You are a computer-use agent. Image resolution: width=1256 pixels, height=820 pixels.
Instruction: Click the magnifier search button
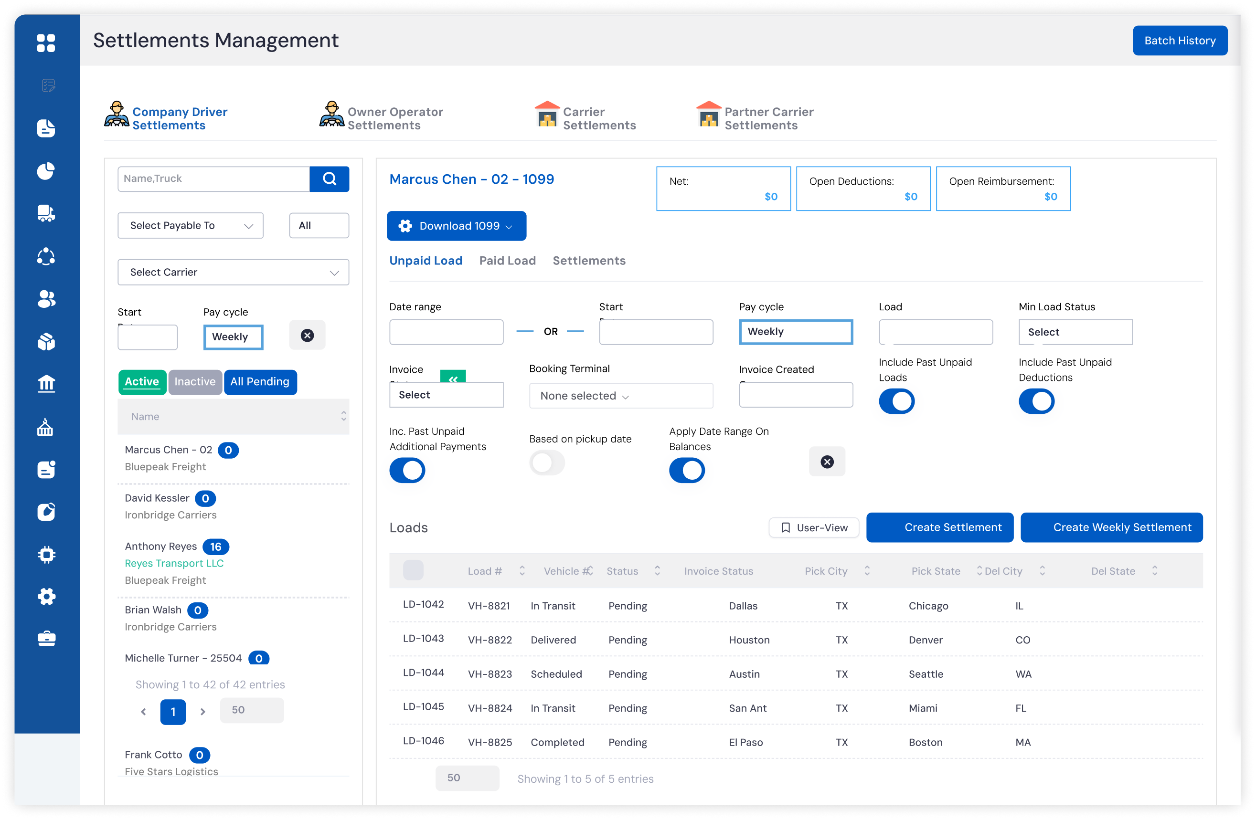(330, 179)
